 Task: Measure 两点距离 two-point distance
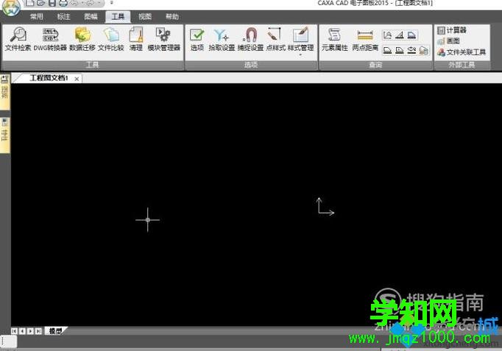click(365, 39)
